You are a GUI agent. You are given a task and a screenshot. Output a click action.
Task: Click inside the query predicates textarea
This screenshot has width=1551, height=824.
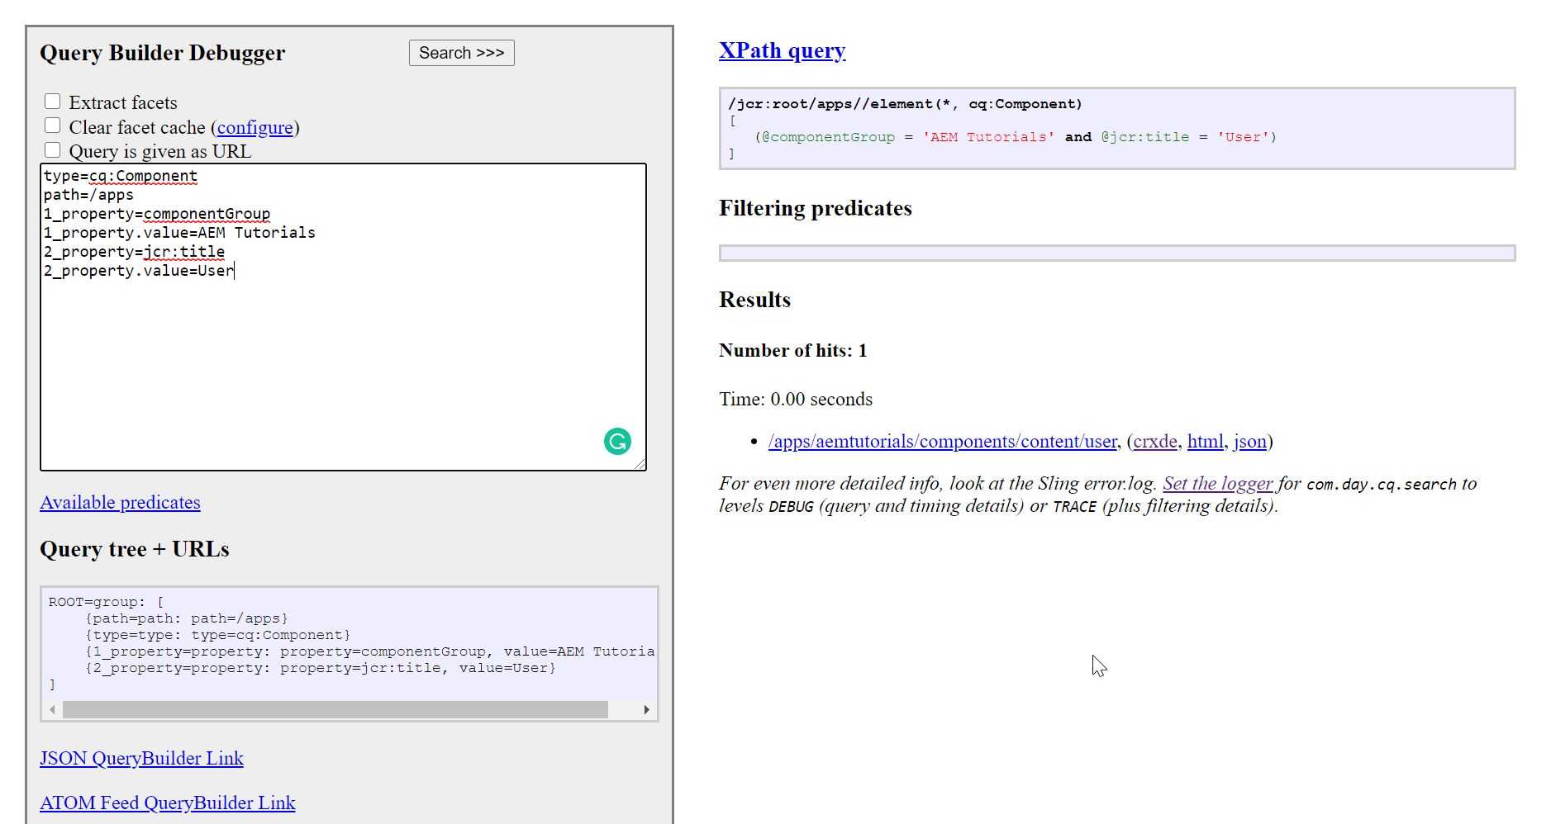331,347
